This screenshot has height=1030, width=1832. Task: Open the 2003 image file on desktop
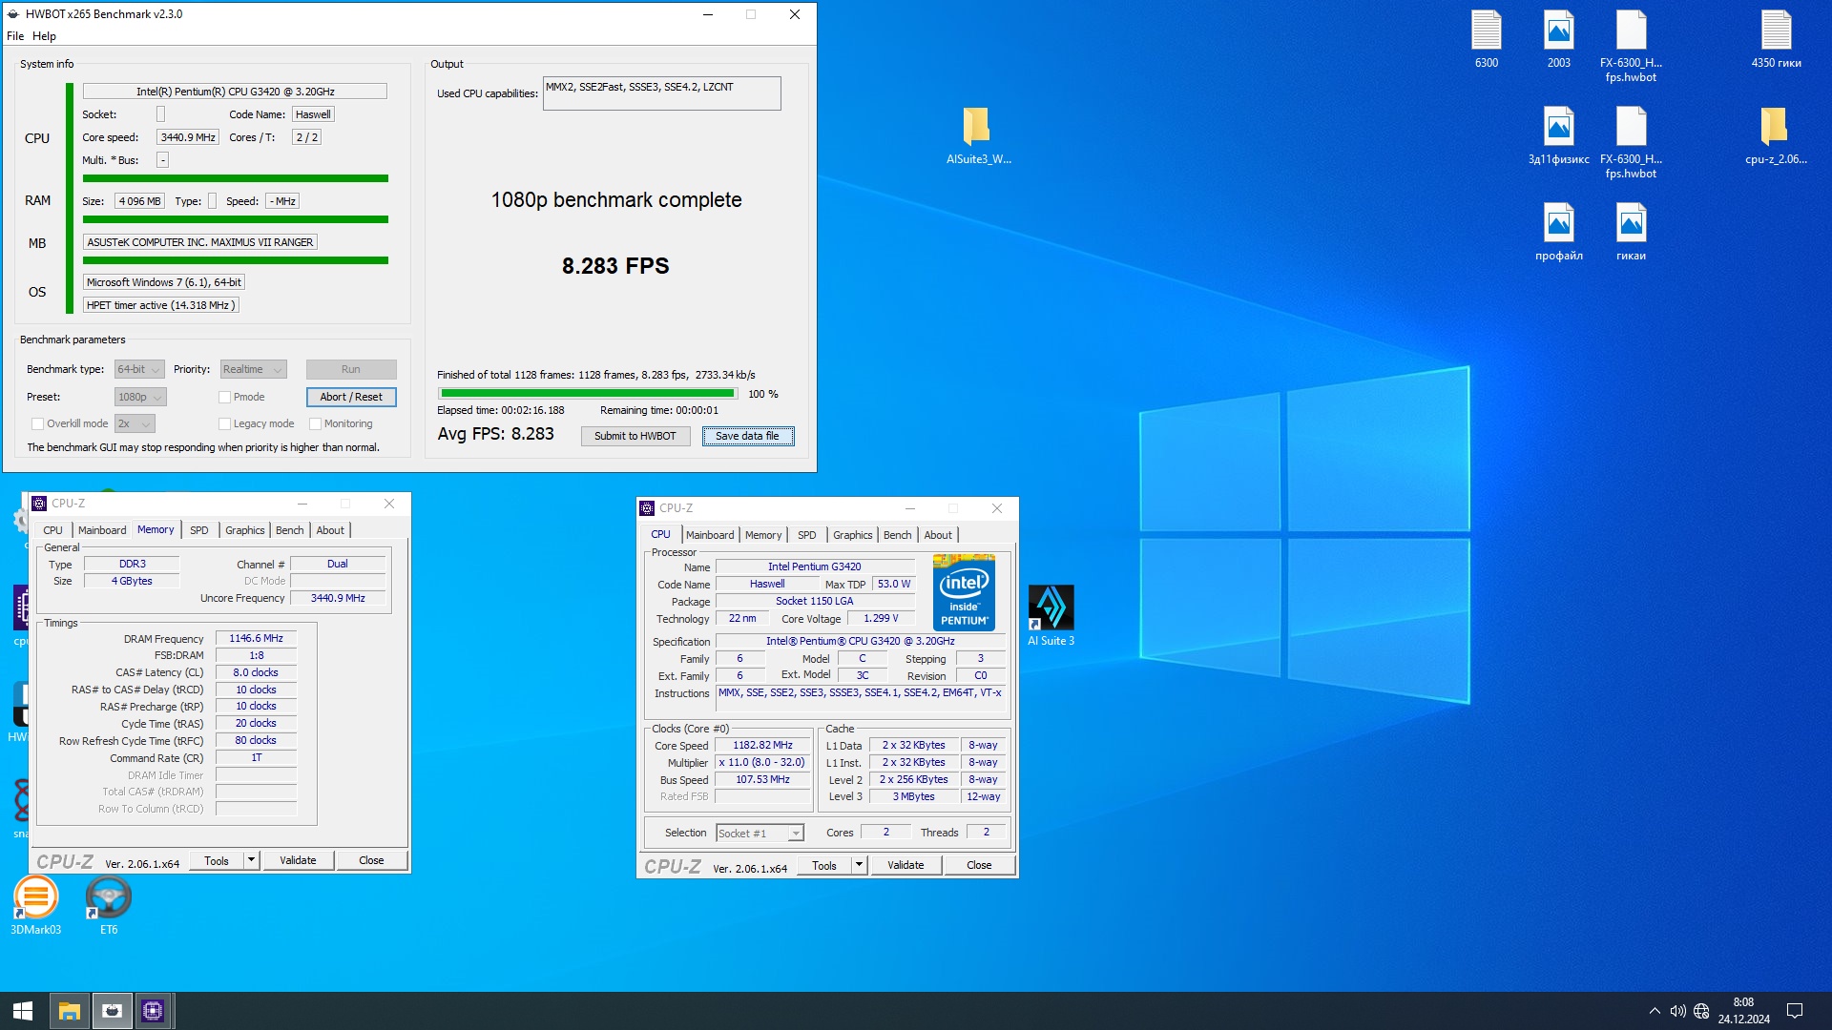click(1558, 39)
